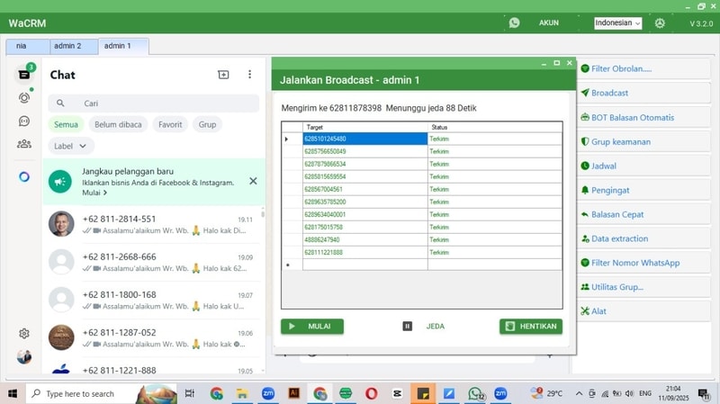Open WhatsApp settings gear in the sidebar
720x404 pixels.
[24, 333]
